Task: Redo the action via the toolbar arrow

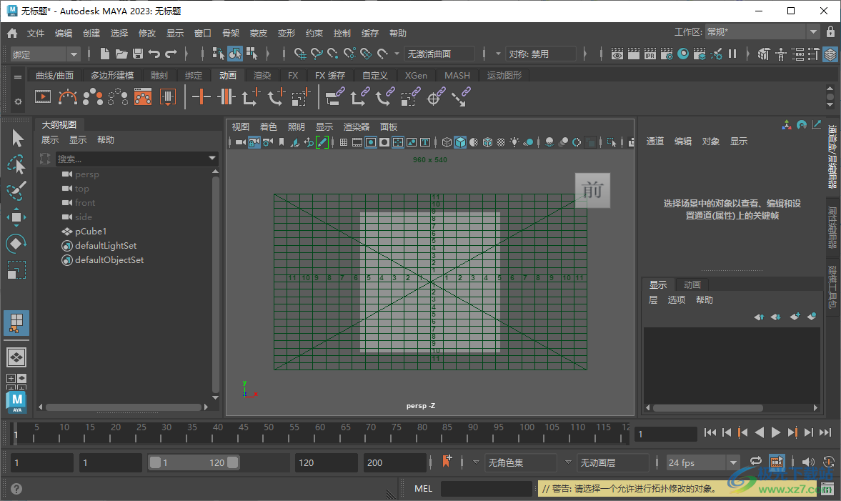Action: [x=171, y=54]
